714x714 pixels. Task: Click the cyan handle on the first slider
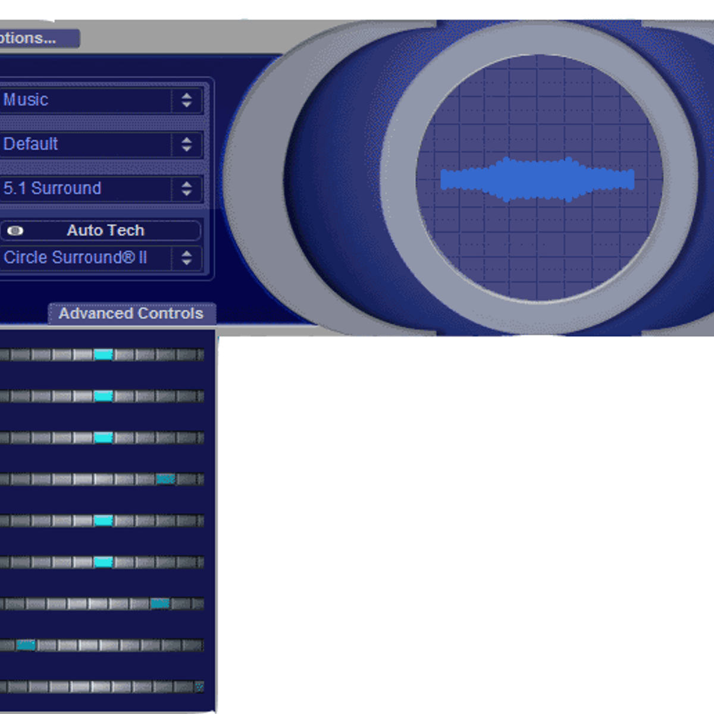(x=103, y=355)
